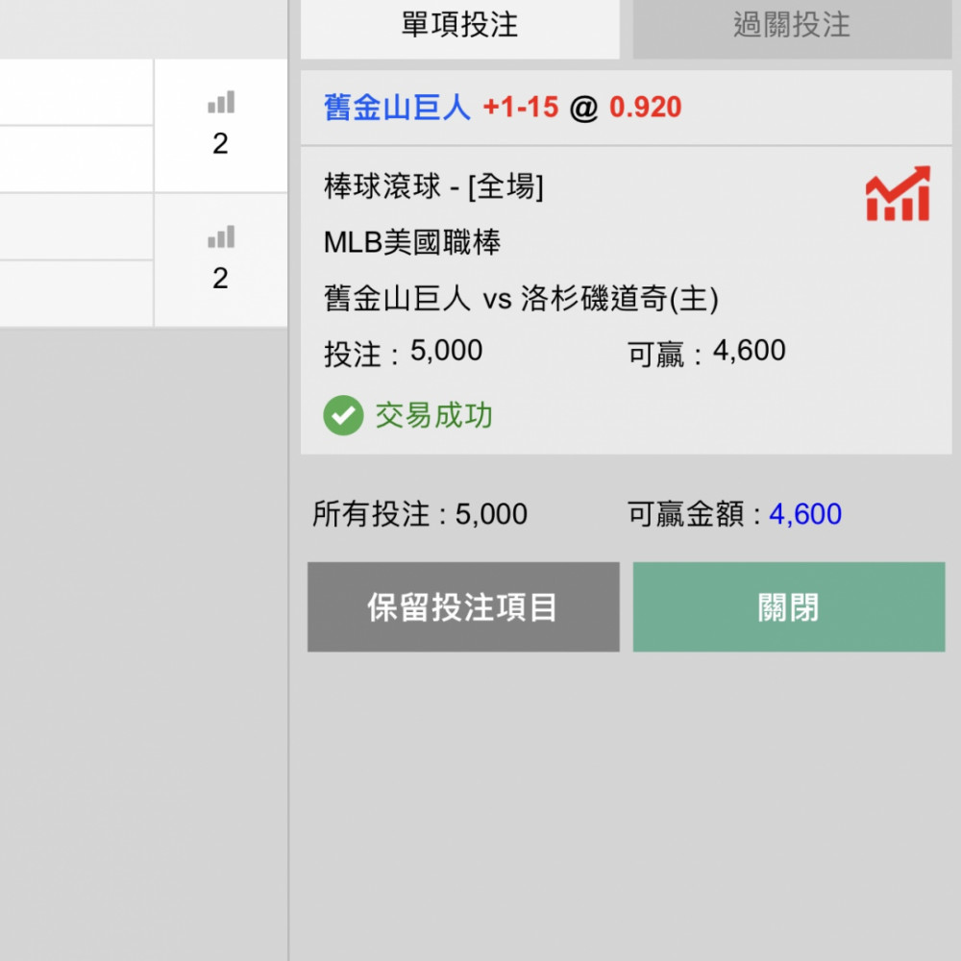Click the 舊金山巨人 vs 洛杉磯道奇(主) matchup
The height and width of the screenshot is (961, 961).
tap(521, 299)
